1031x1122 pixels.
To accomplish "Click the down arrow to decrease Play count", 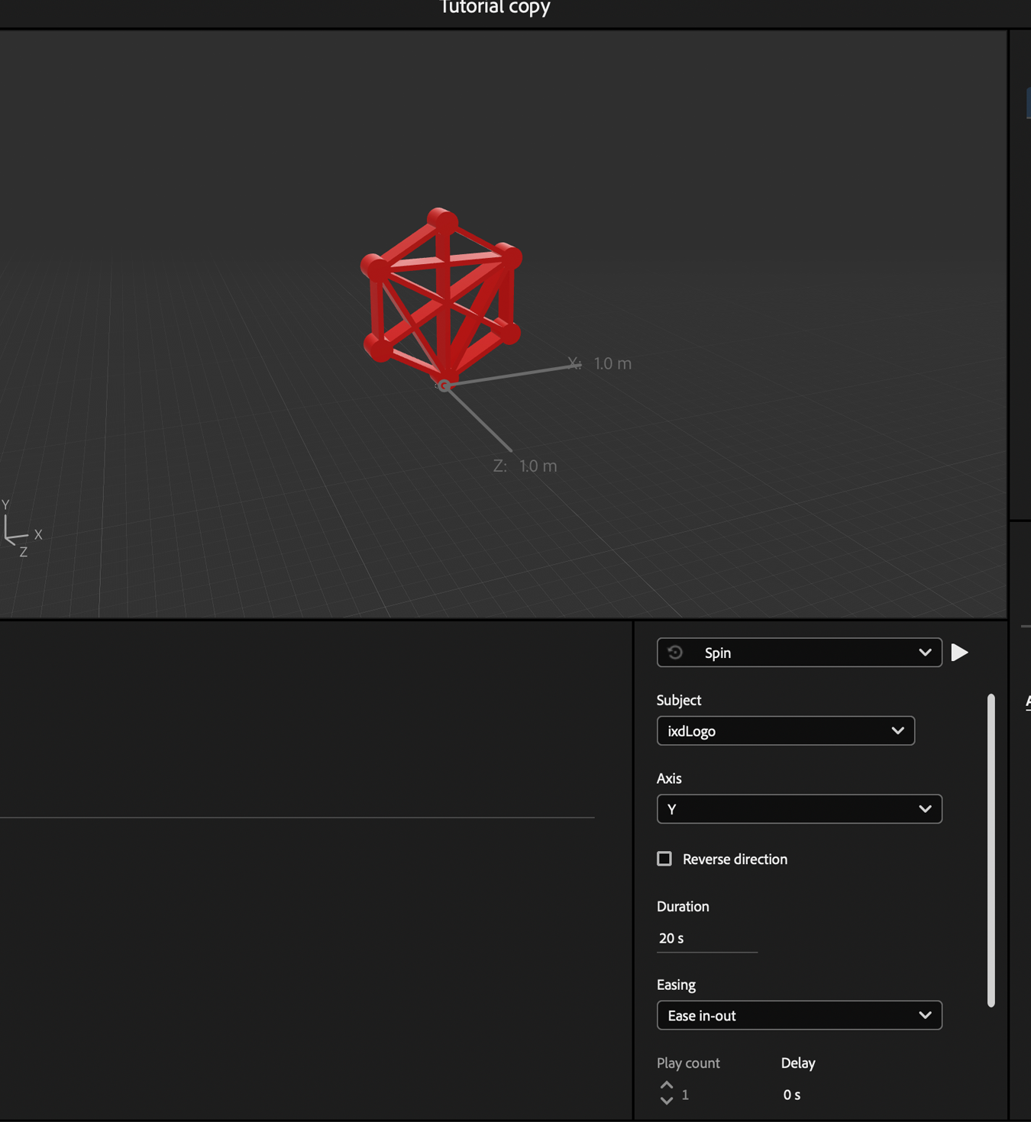I will coord(665,1100).
